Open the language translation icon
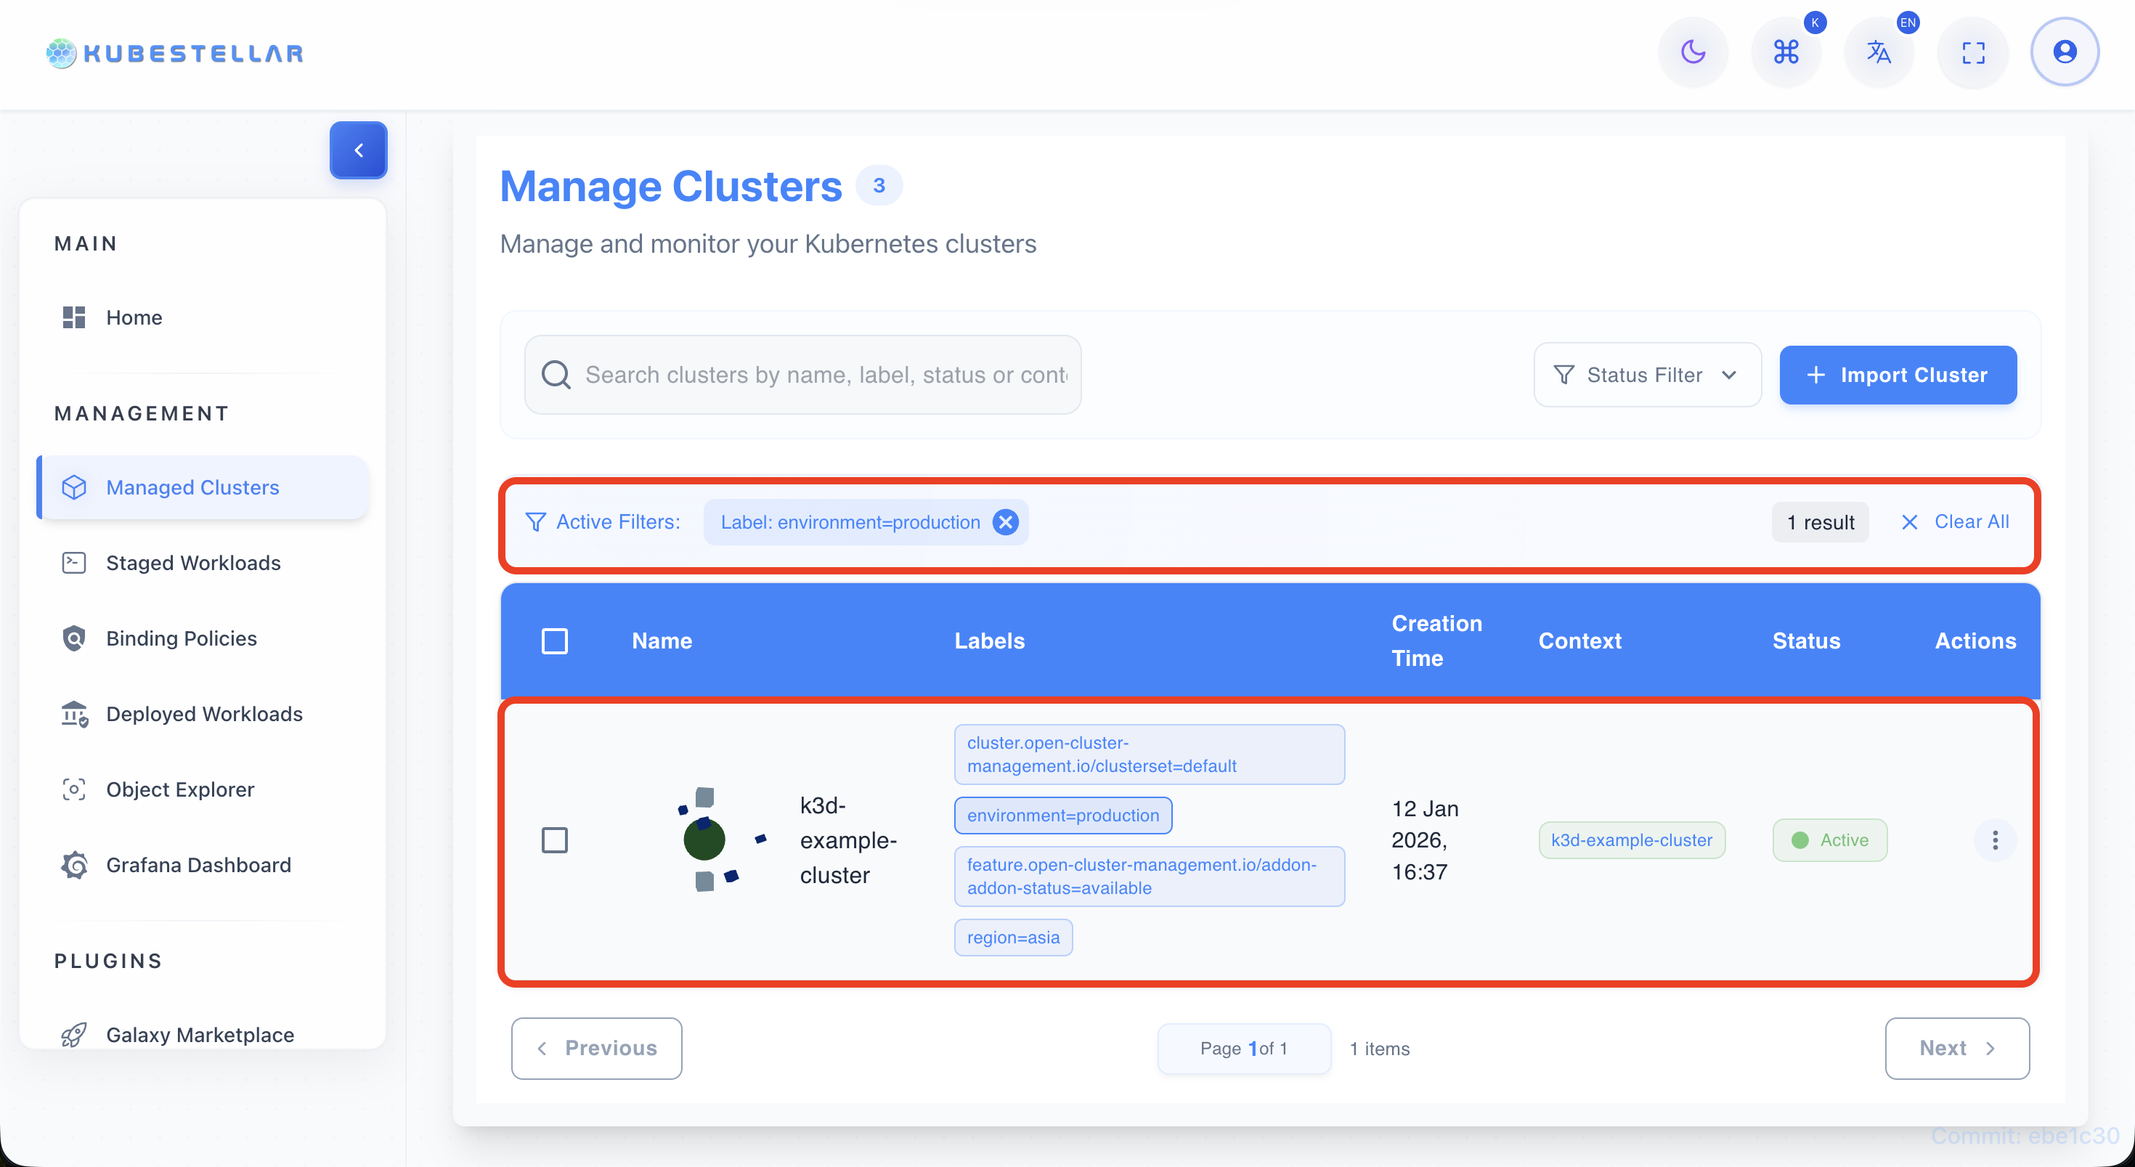2135x1167 pixels. pos(1878,52)
